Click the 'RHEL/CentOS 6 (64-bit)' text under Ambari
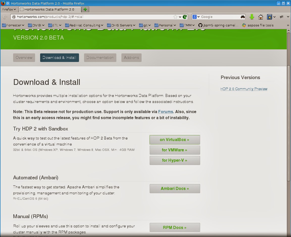This screenshot has width=291, height=237. [x=31, y=199]
